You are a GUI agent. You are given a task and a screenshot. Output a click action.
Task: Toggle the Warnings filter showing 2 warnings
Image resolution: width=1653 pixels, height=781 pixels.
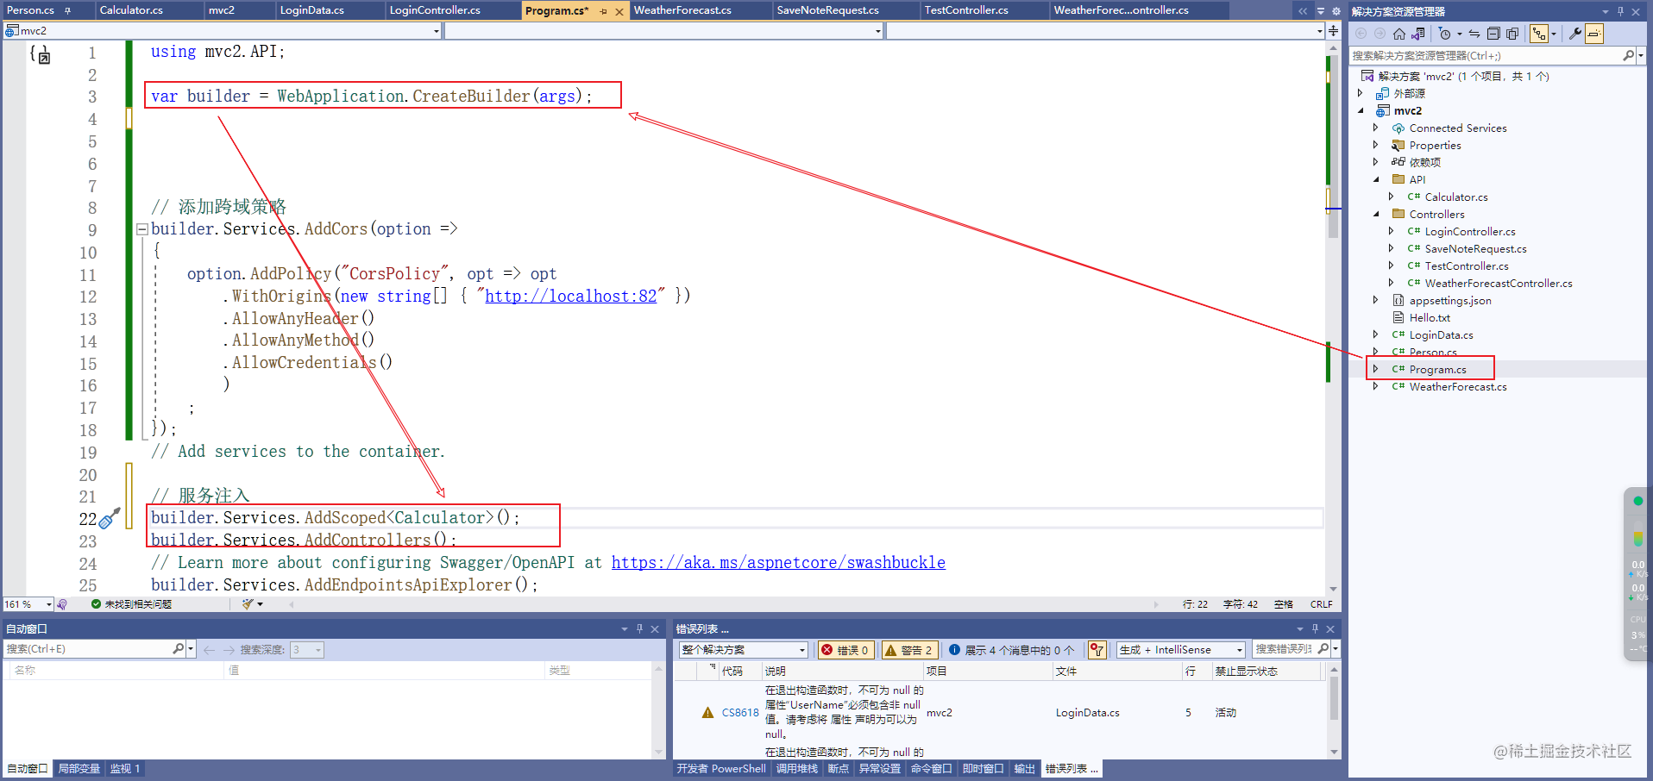908,649
